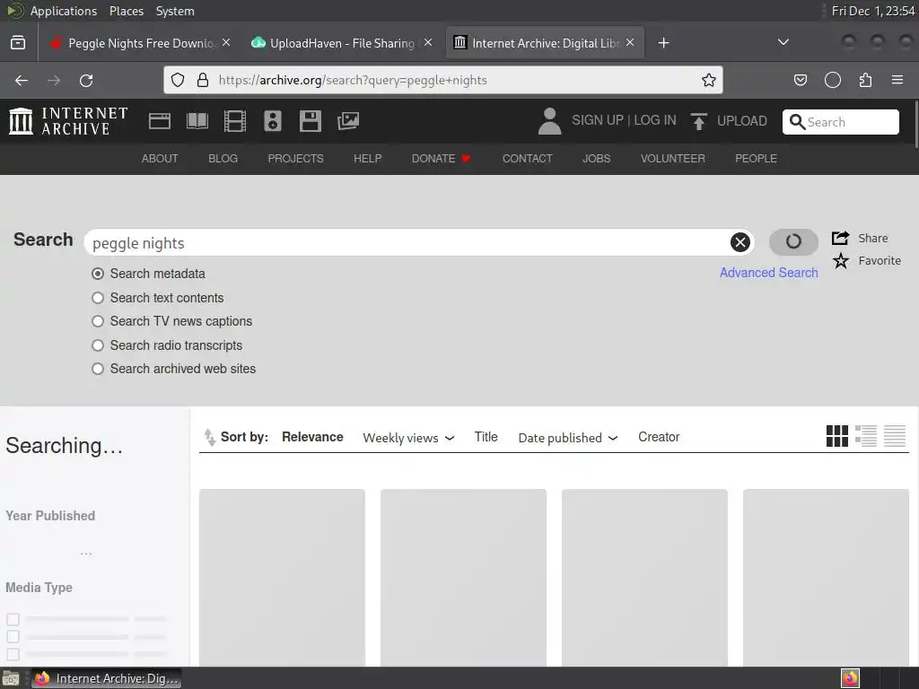This screenshot has height=689, width=919.
Task: Check the first Media Type checkbox
Action: coord(13,619)
